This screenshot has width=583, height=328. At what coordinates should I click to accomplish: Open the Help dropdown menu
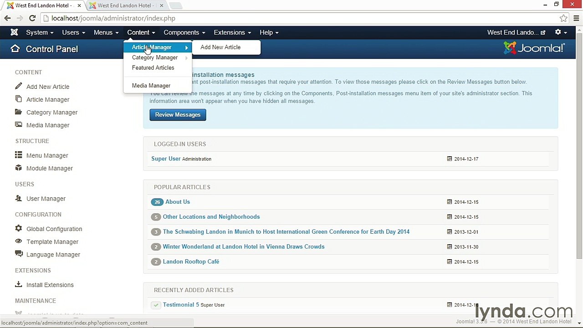click(x=269, y=32)
